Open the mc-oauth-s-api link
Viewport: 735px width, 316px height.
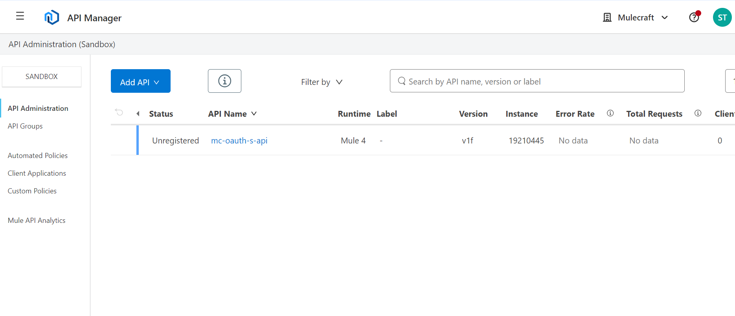(x=239, y=141)
